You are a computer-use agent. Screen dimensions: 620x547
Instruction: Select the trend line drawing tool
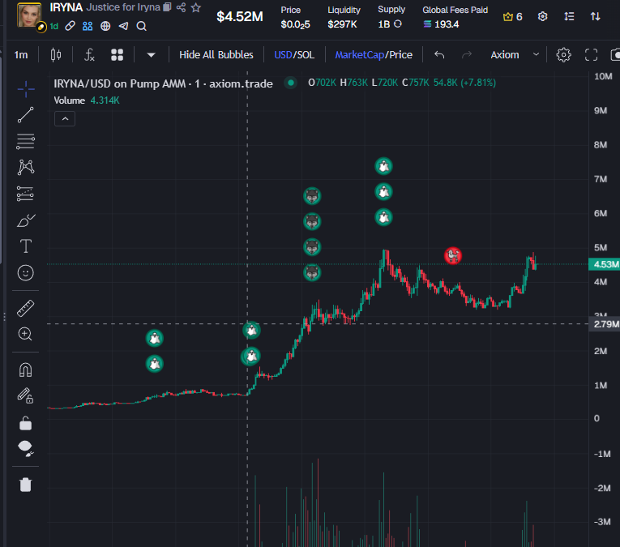click(26, 115)
